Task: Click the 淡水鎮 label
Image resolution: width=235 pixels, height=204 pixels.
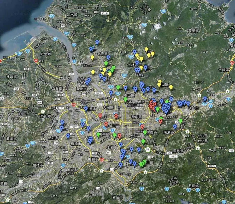Action: click(72, 15)
